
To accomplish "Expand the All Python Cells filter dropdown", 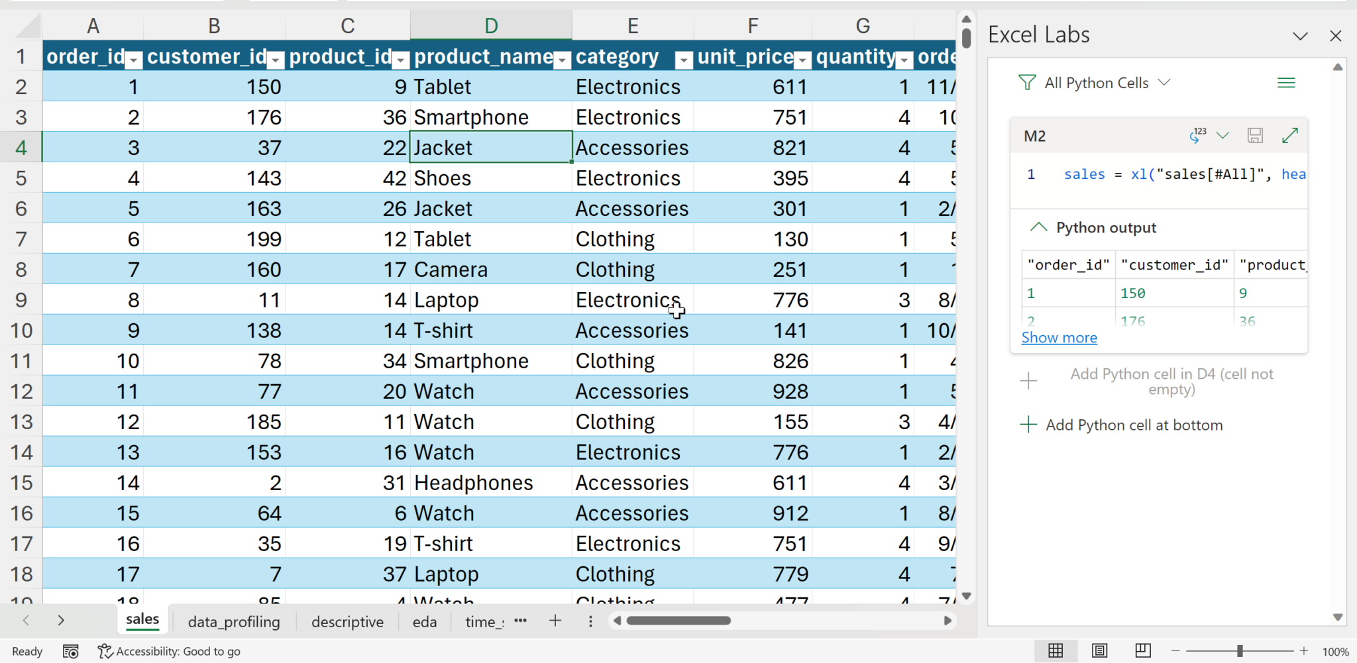I will pyautogui.click(x=1164, y=82).
